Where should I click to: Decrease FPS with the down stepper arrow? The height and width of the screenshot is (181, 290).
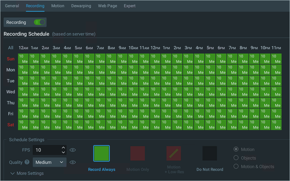pos(64,152)
